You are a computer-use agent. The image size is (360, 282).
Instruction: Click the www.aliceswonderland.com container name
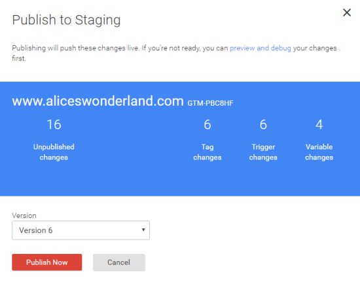pyautogui.click(x=98, y=101)
